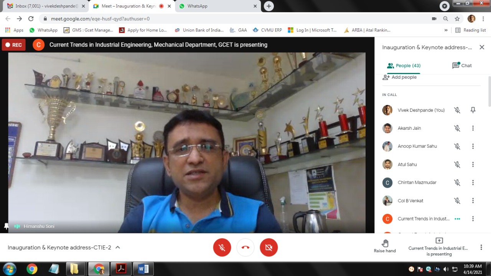Switch to the Chat tab
Screen dimensions: 491x276
click(x=462, y=66)
